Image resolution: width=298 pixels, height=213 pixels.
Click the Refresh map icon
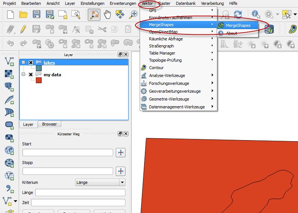(x=238, y=15)
